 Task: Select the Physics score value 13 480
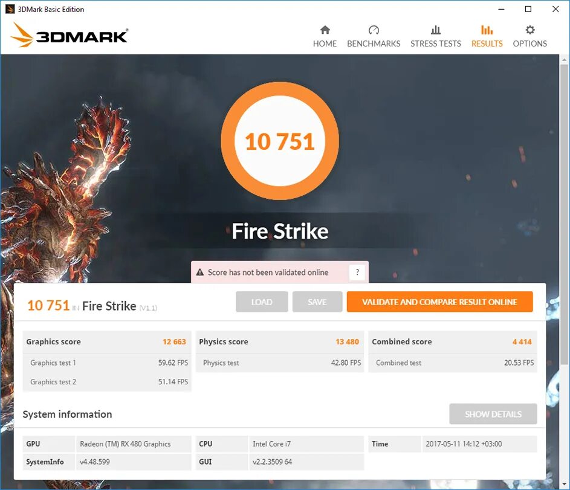tap(347, 342)
